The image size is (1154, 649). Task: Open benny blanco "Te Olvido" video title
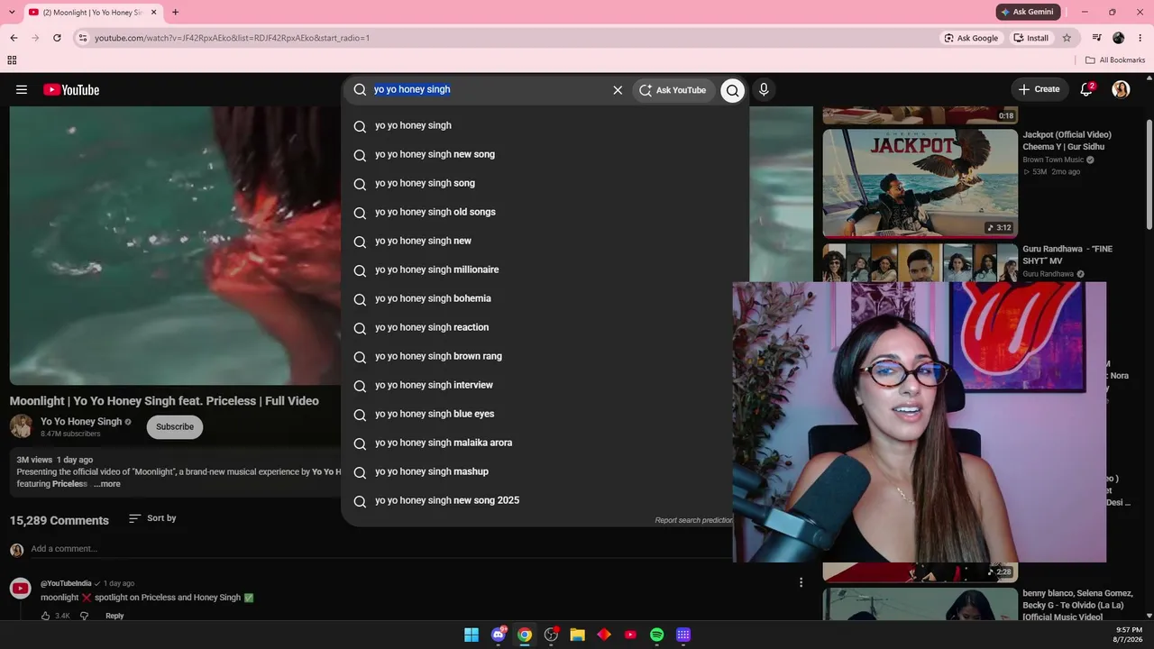[x=1077, y=605]
